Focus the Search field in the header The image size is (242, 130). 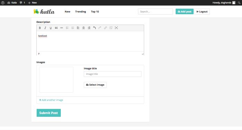[x=156, y=11]
